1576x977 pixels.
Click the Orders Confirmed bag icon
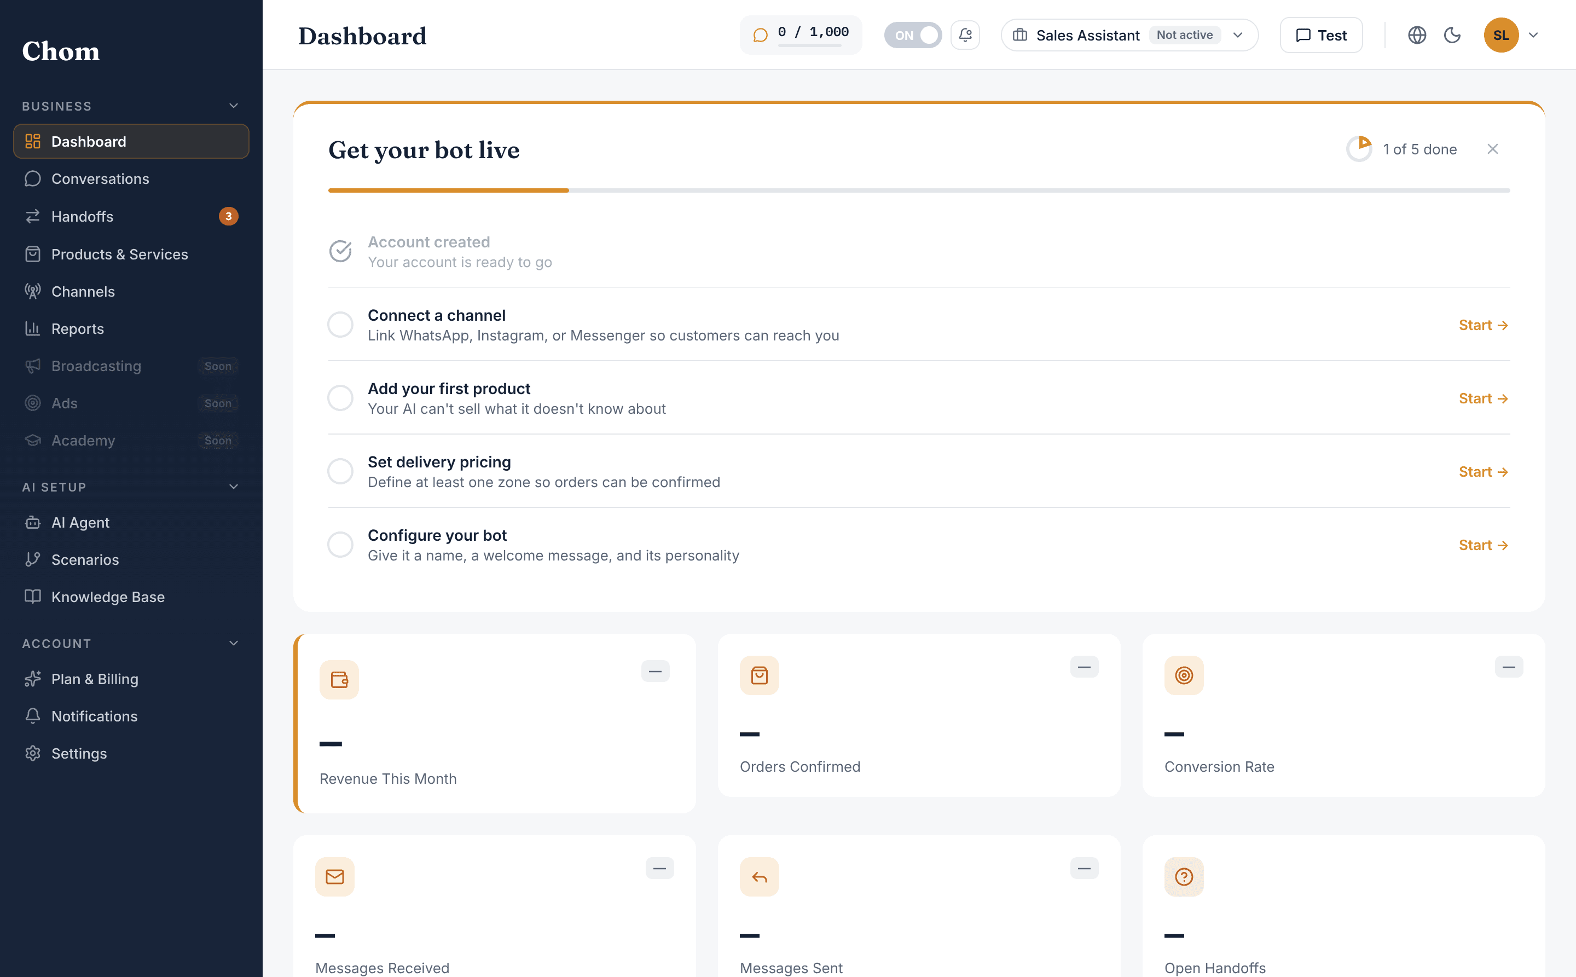pos(759,675)
